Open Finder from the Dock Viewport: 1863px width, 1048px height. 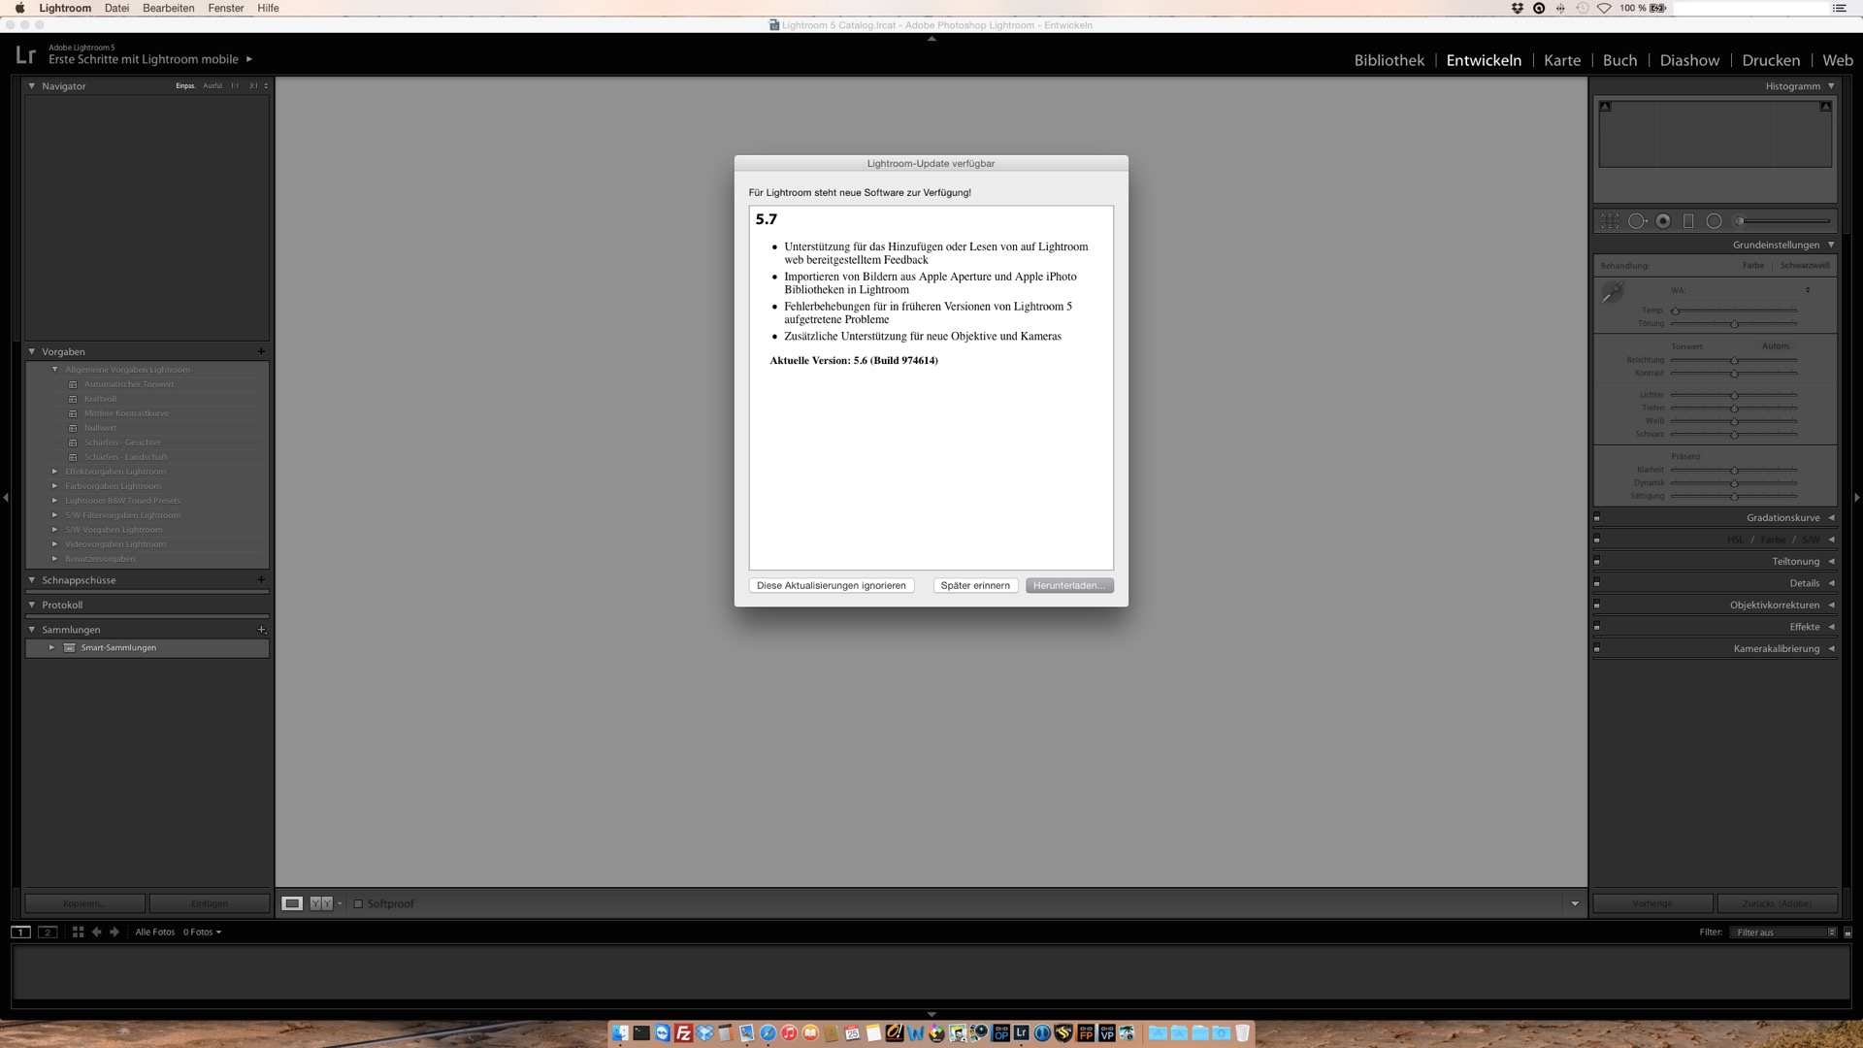click(x=620, y=1033)
